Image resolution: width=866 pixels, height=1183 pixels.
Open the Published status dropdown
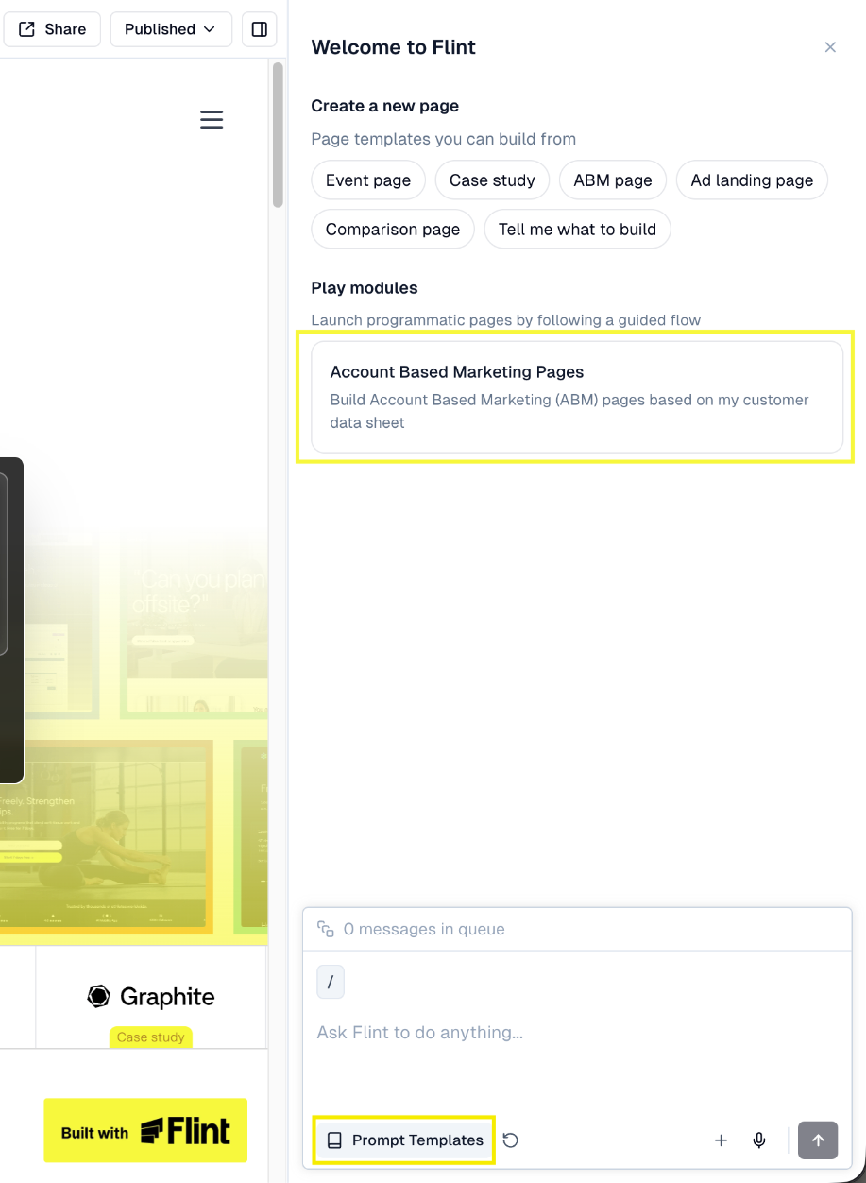pyautogui.click(x=170, y=29)
